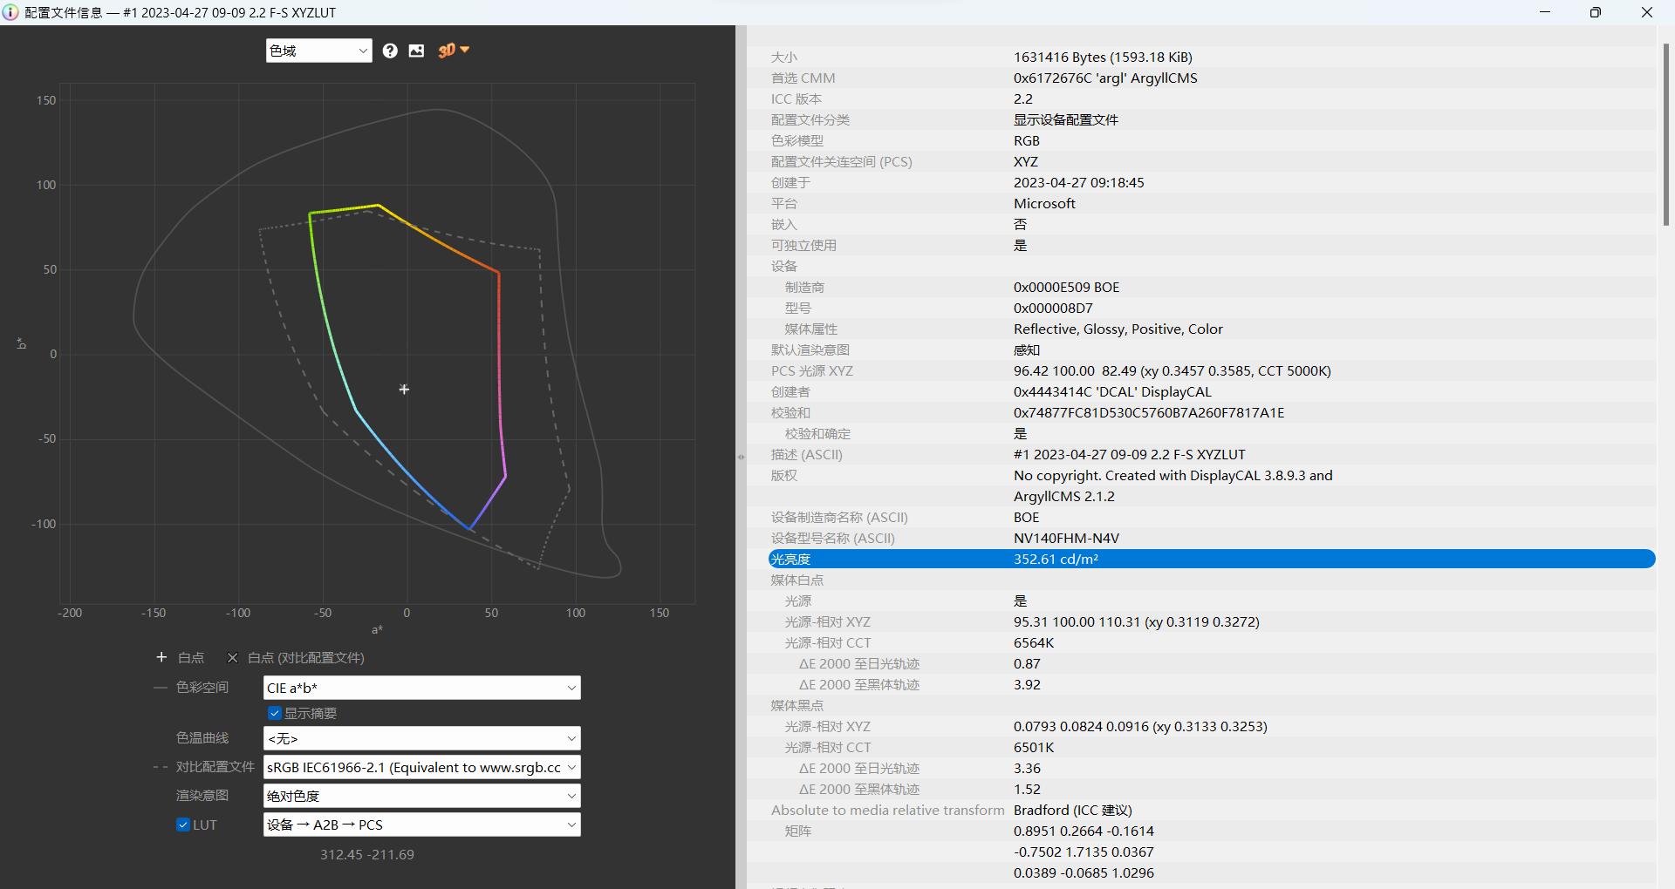
Task: Click the save-as-image picture icon
Action: (417, 51)
